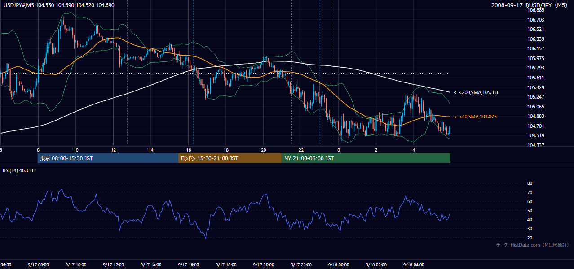Click the 9/18 00:00 bottom time label

click(x=339, y=265)
